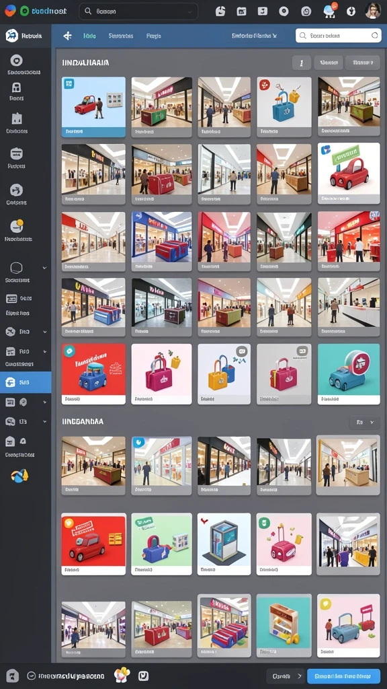The width and height of the screenshot is (387, 689).
Task: Toggle the green circle icon beside top-left logo
Action: tap(25, 11)
